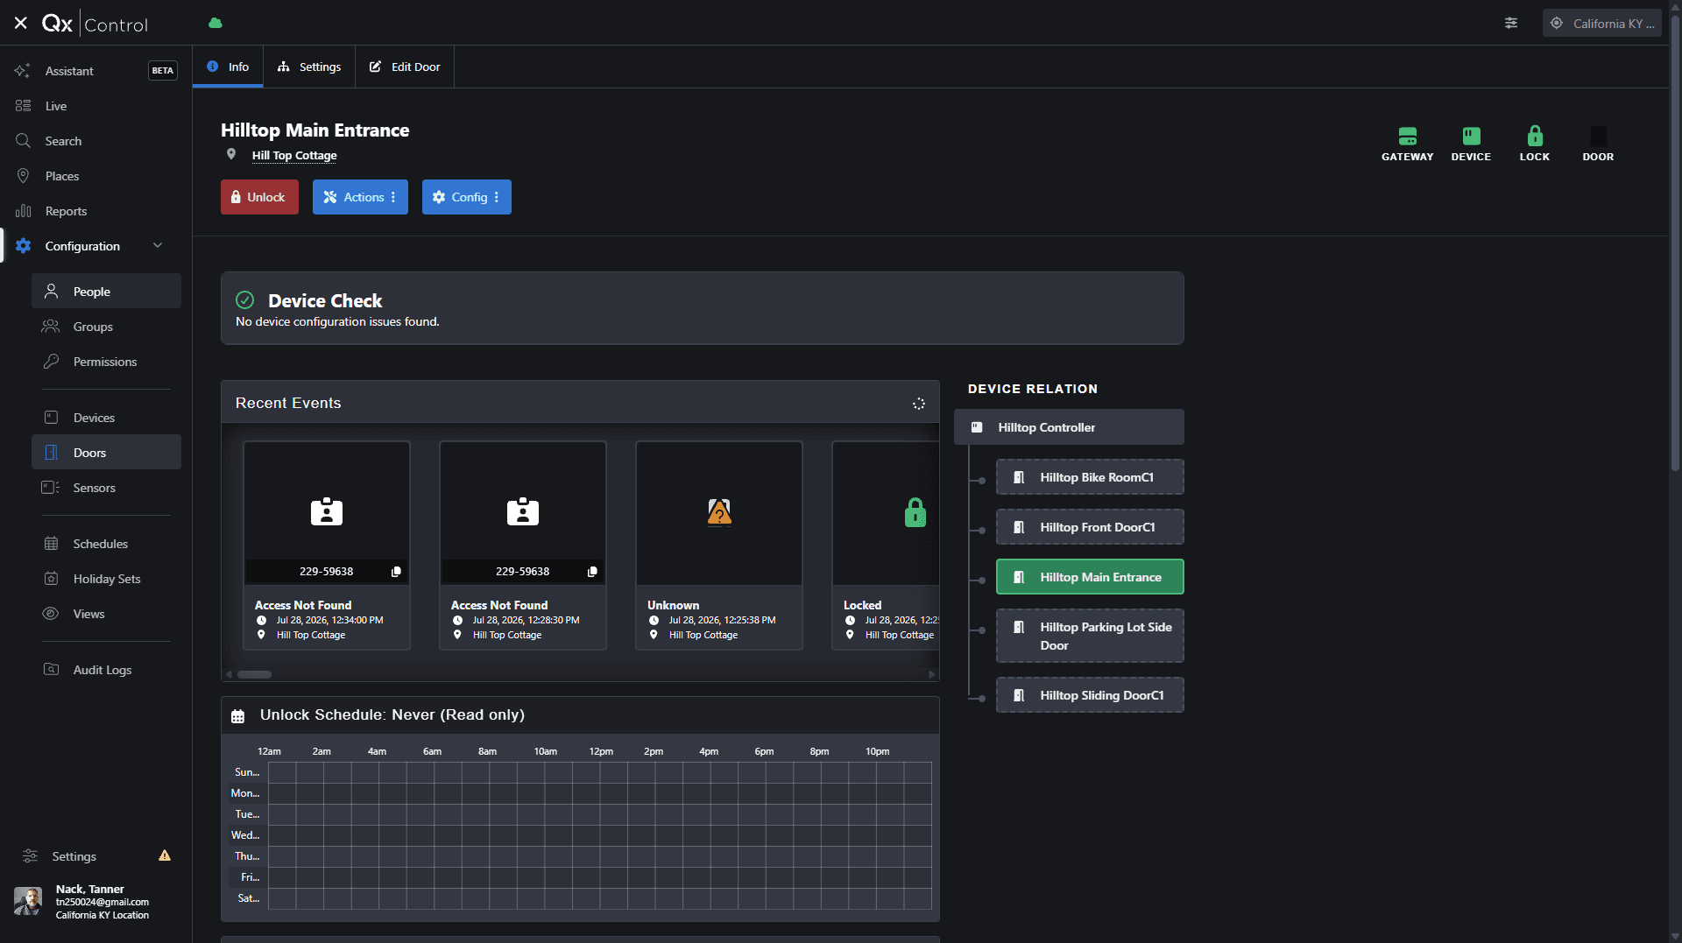Collapse the Configuration section chevron
This screenshot has height=943, width=1682.
[x=158, y=246]
